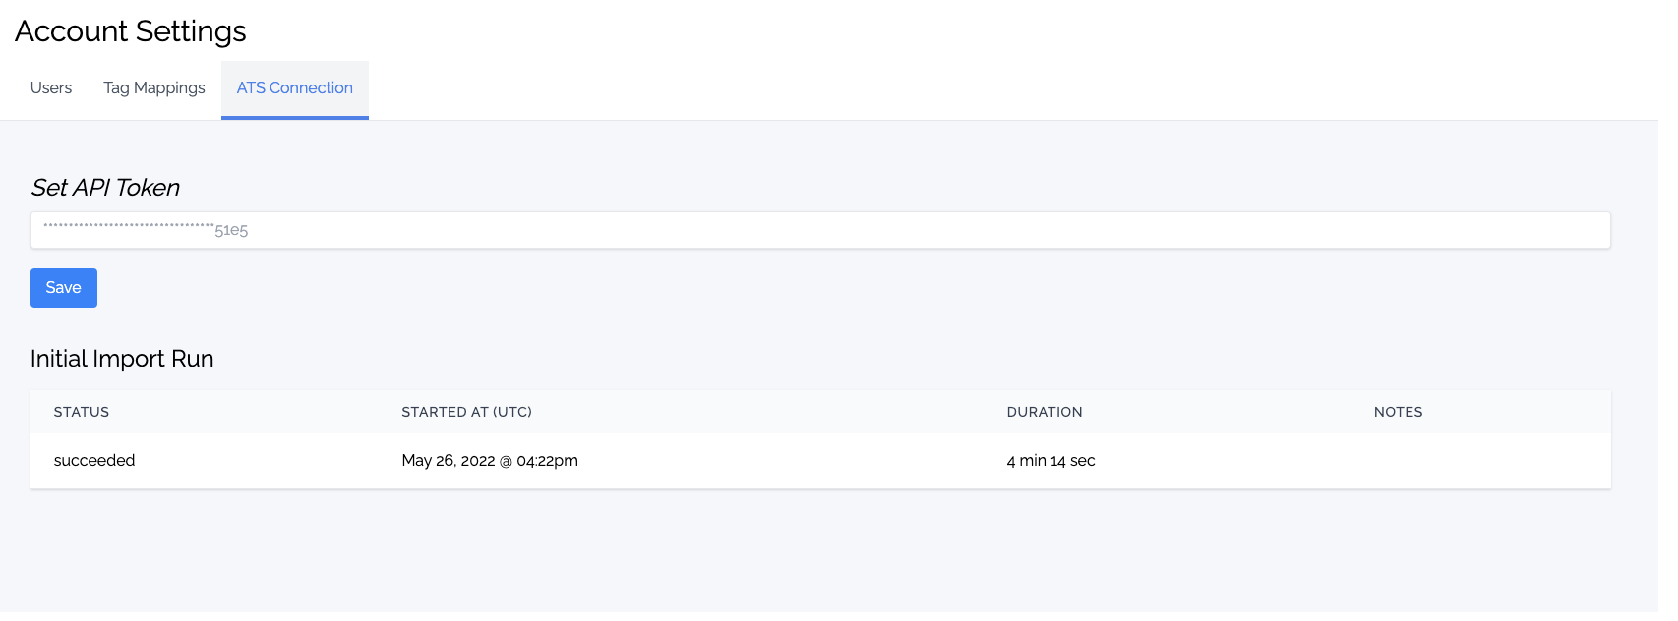Click the Account Settings page title
1678x621 pixels.
[x=131, y=31]
